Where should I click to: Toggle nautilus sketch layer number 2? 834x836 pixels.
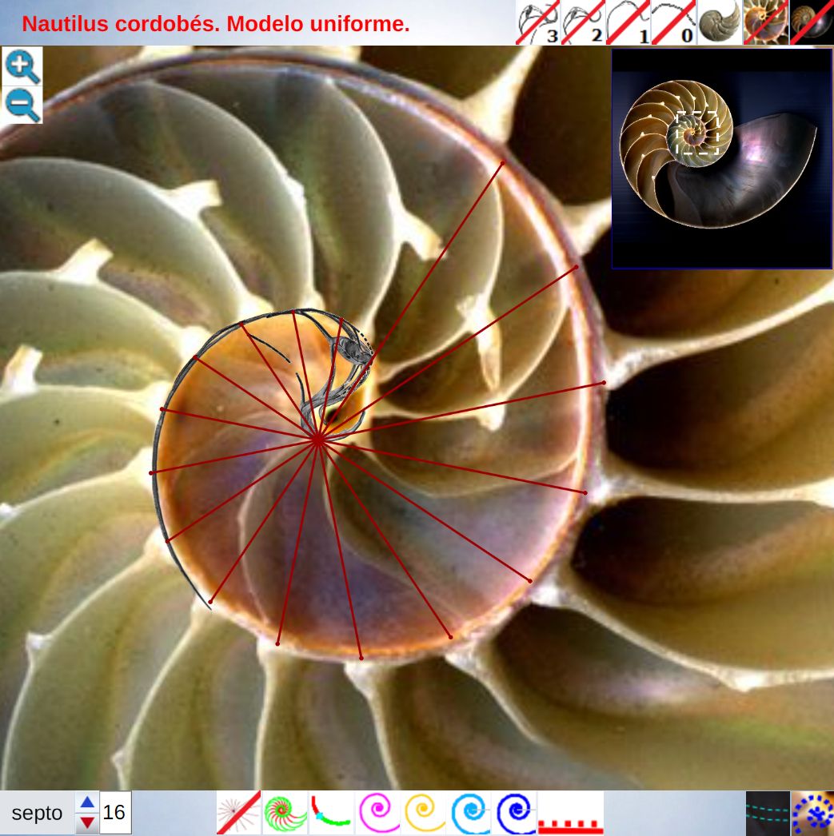583,22
